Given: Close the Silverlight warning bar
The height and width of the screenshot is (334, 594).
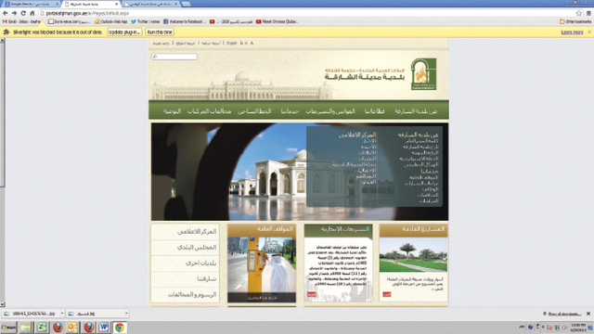Looking at the screenshot, I should [589, 32].
